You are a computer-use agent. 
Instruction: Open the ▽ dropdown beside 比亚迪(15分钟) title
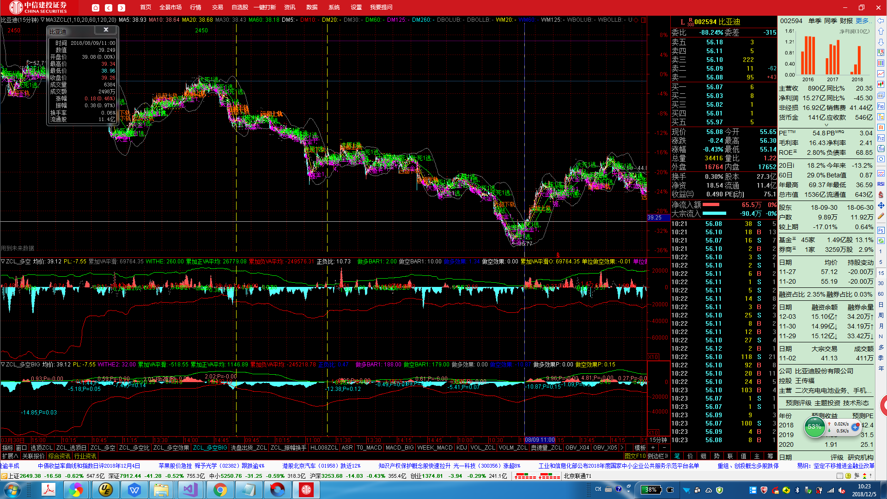tap(43, 20)
